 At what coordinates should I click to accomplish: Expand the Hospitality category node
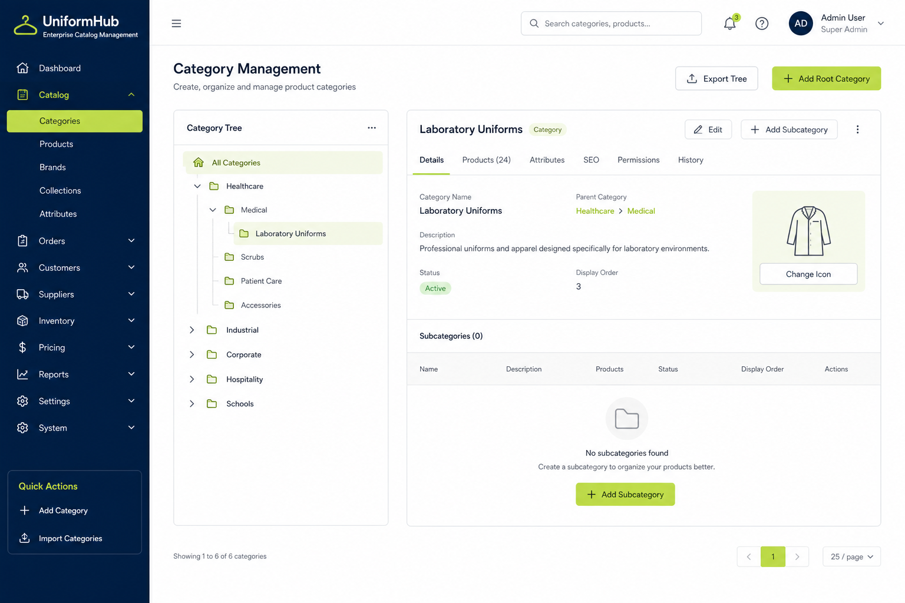pos(191,379)
